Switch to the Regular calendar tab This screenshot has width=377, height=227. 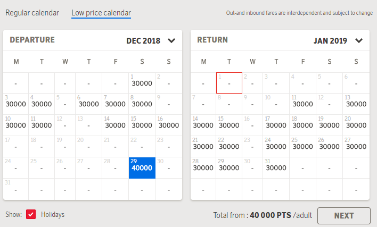(32, 12)
